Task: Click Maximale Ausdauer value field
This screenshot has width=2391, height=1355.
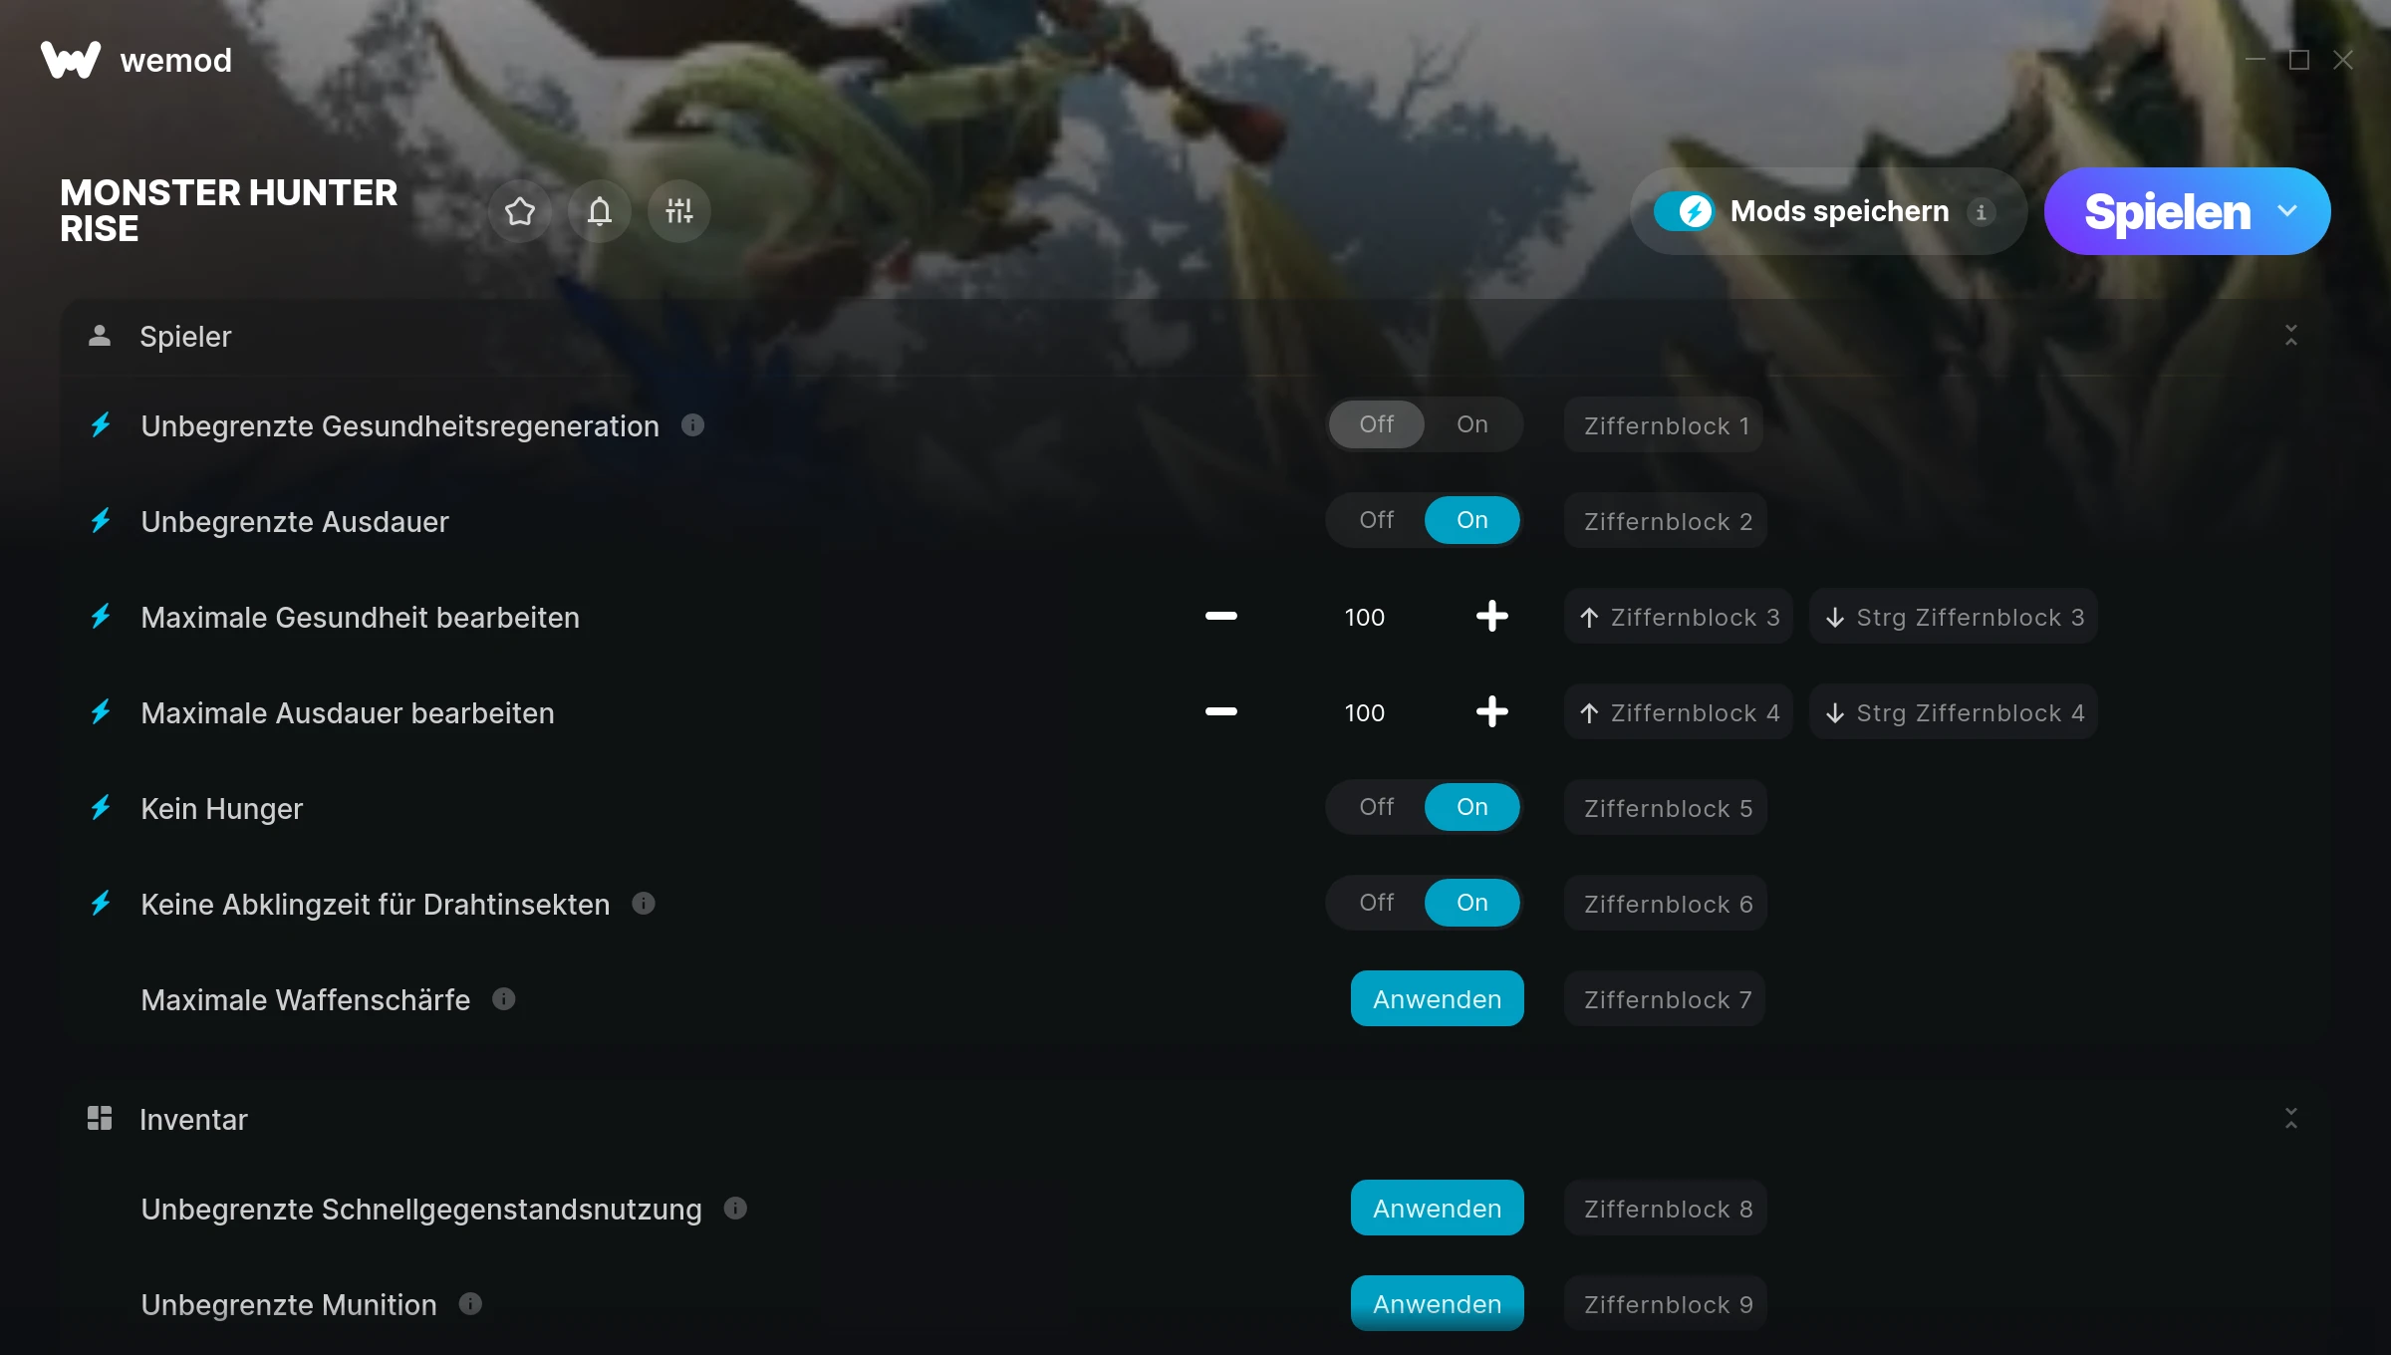Action: pos(1365,713)
